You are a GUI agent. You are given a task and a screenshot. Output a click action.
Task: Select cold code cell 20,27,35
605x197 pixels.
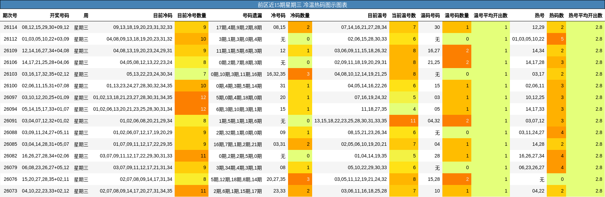point(276,179)
